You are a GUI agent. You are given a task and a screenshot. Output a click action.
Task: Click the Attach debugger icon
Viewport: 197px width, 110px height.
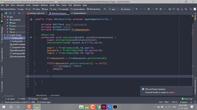(161, 9)
